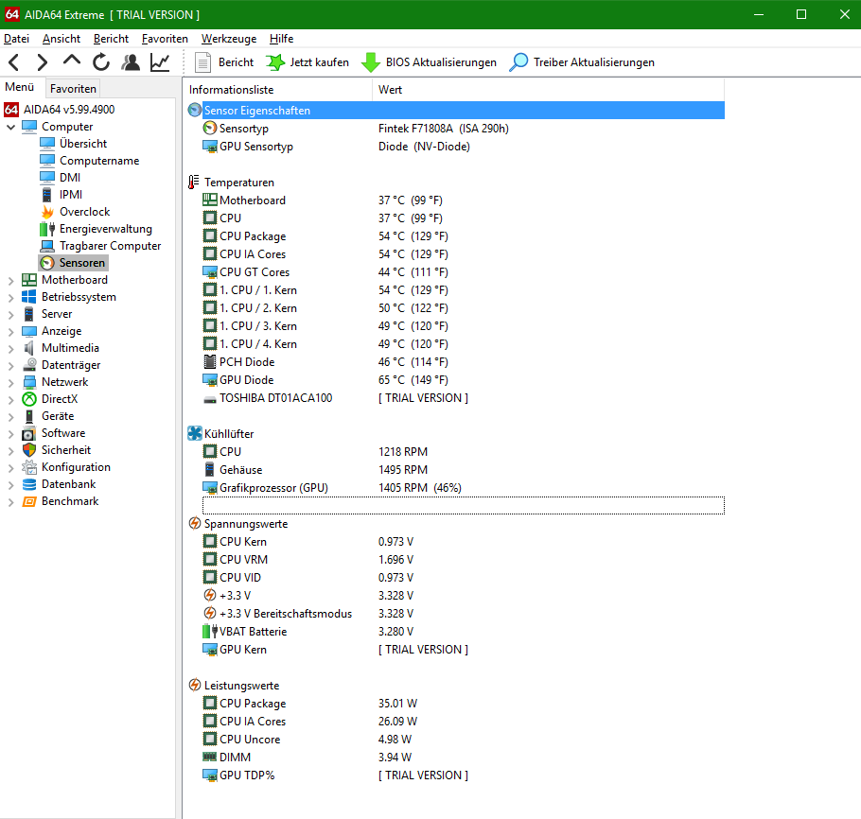Click the Wert column header
The width and height of the screenshot is (861, 819).
pos(548,90)
